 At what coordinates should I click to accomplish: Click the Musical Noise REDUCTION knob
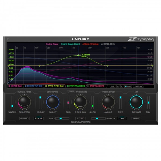24,102
